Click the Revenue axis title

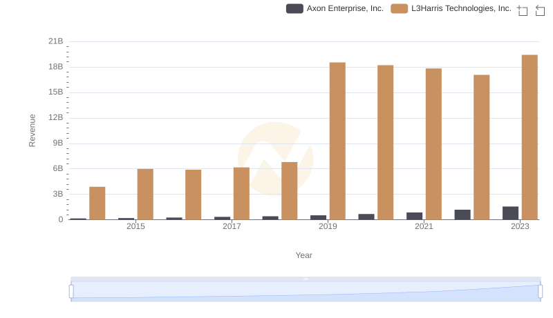tap(32, 130)
